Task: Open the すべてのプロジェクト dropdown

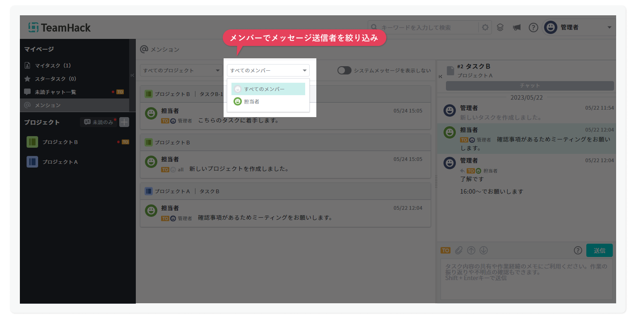Action: (181, 70)
